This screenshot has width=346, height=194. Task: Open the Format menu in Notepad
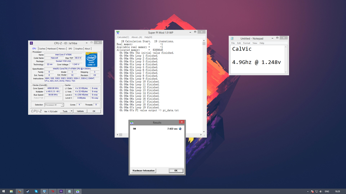click(x=247, y=43)
